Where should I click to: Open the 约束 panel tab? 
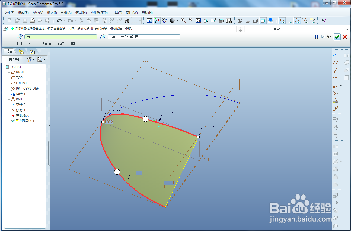[x=32, y=44]
